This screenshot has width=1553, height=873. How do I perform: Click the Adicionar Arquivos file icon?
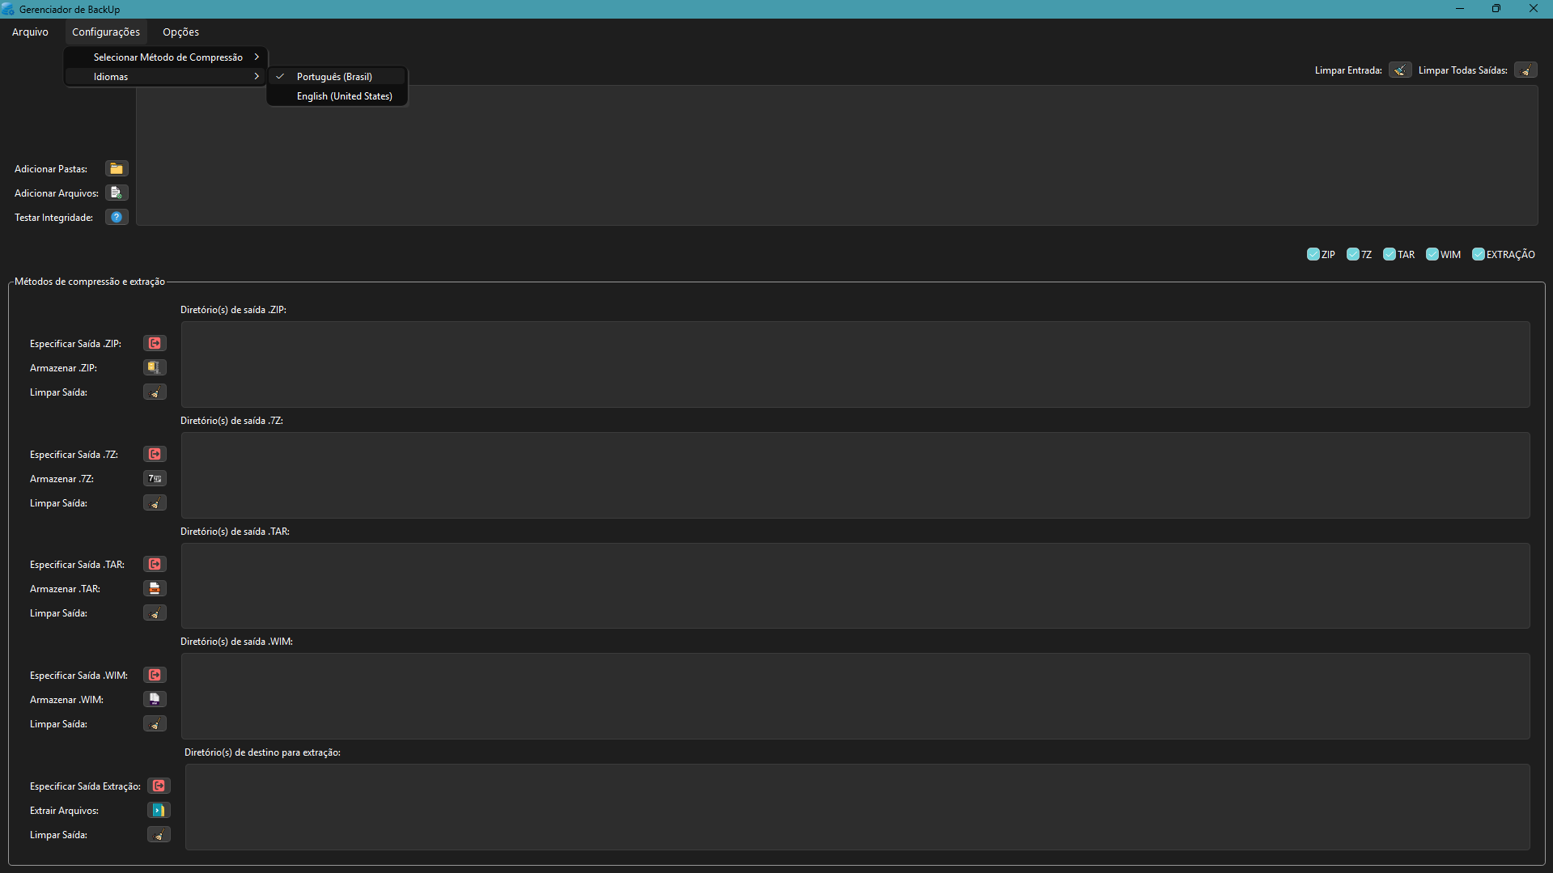(117, 193)
